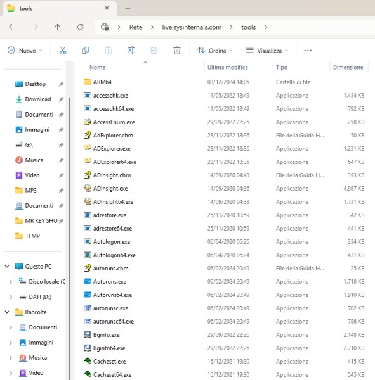This screenshot has width=375, height=380.
Task: Click the Autologon.exe file icon
Action: pyautogui.click(x=88, y=241)
